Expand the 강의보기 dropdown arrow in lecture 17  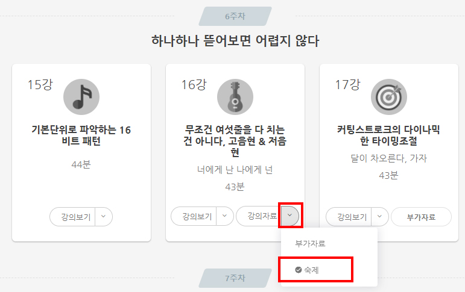pyautogui.click(x=380, y=217)
